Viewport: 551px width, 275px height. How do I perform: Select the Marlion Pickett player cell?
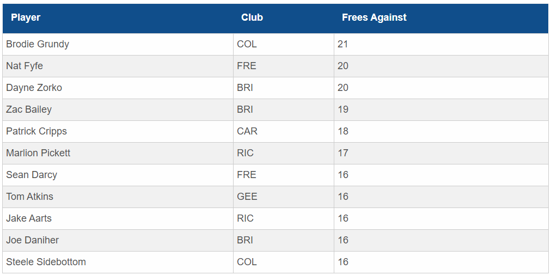coord(118,154)
